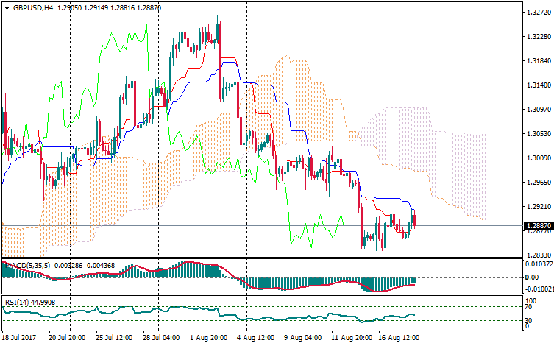The height and width of the screenshot is (346, 554).
Task: Click the MACD 0.010372 scale value
Action: (x=538, y=264)
